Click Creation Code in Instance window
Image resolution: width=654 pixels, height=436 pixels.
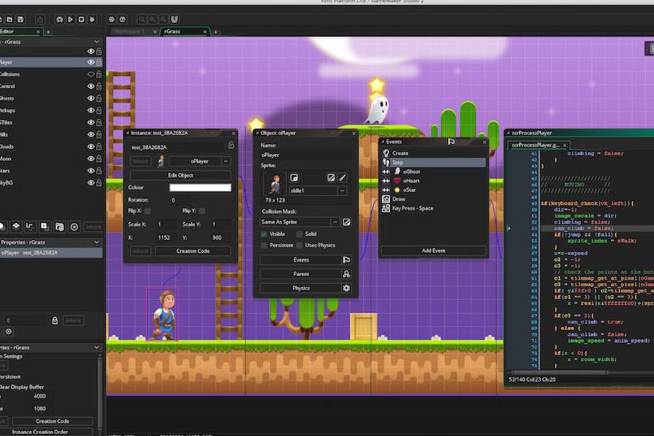point(193,251)
